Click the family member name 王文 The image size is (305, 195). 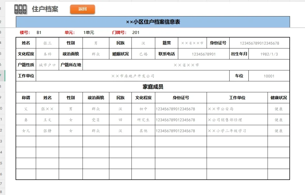point(47,120)
